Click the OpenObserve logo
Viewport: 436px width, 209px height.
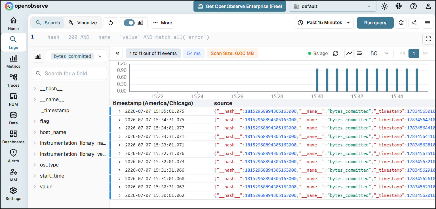point(26,6)
